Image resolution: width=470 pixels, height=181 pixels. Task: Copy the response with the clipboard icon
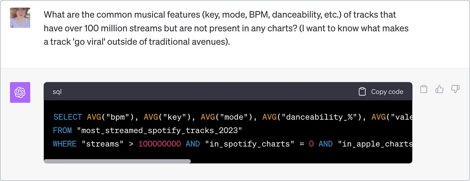point(424,89)
